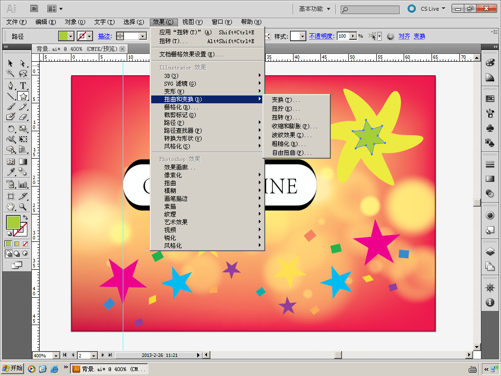Open the 基本功能 workspace switcher
This screenshot has height=376, width=501.
point(315,9)
